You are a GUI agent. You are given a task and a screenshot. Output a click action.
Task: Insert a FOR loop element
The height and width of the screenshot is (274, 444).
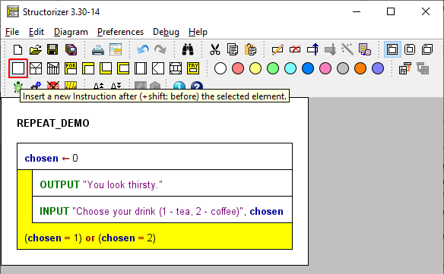[x=71, y=68]
